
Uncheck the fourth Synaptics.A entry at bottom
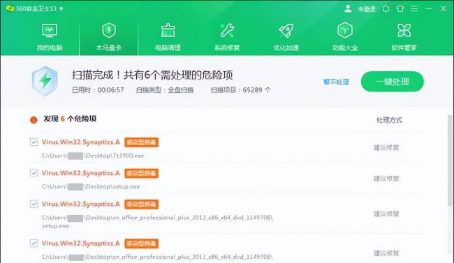34,243
